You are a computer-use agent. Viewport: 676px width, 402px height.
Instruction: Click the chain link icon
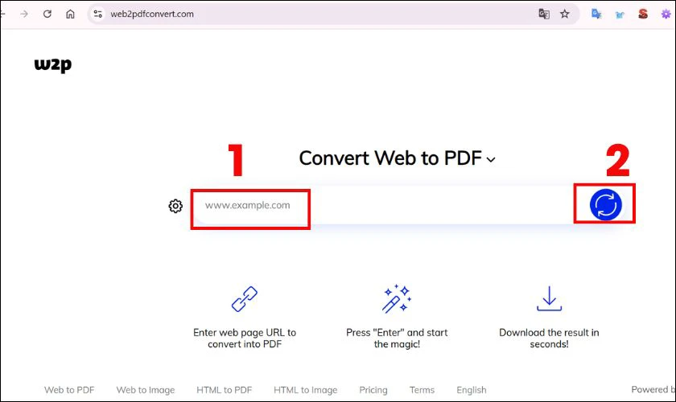[x=244, y=299]
